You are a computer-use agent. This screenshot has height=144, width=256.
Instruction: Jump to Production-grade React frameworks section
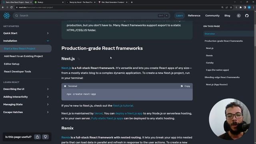pos(224,41)
